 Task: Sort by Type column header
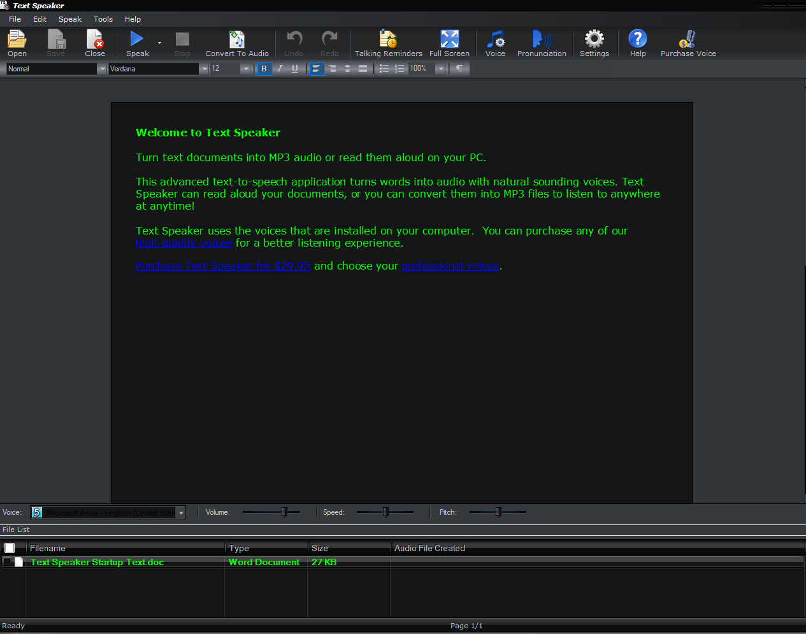(266, 548)
